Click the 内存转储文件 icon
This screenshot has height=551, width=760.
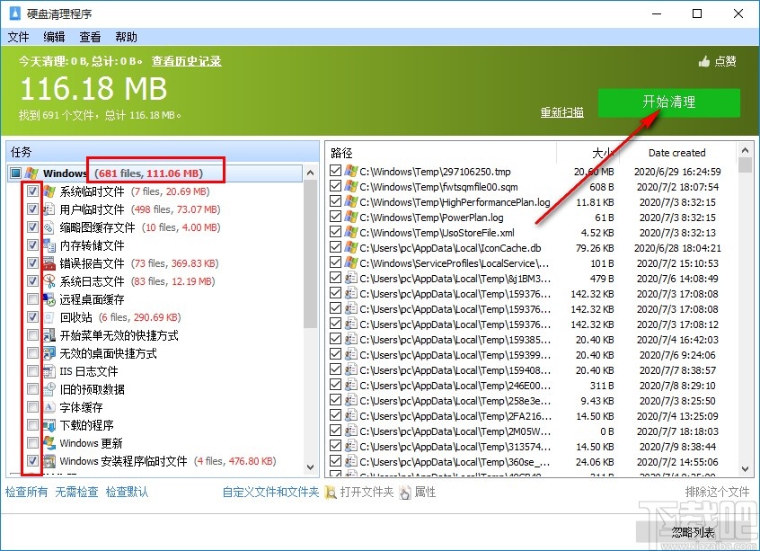tap(49, 245)
